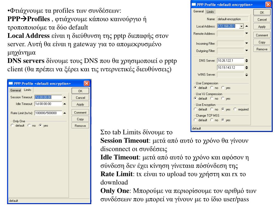
Task: Open the Local Address dropdown list
Action: click(x=241, y=26)
